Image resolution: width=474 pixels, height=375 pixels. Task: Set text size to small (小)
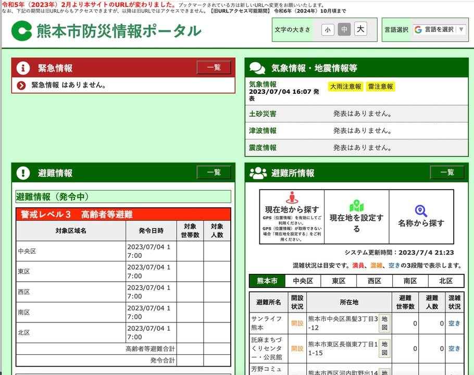tap(328, 30)
